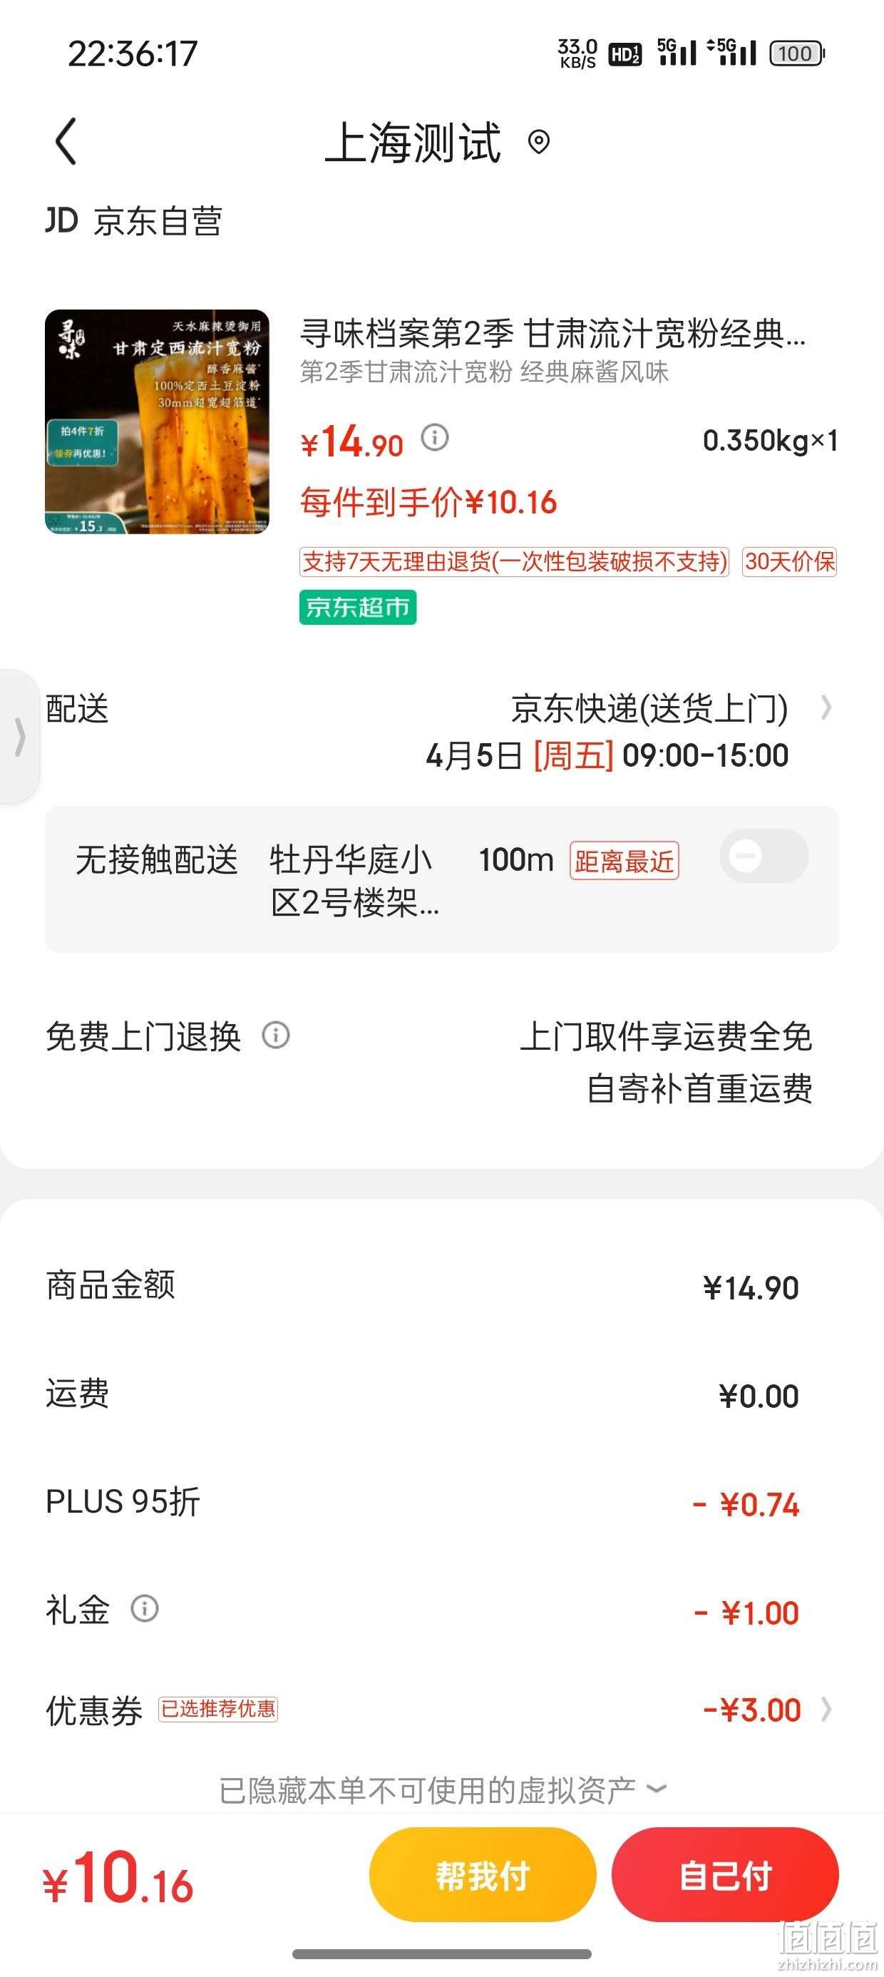Tap 支持7天无理由退货 policy tag

514,562
